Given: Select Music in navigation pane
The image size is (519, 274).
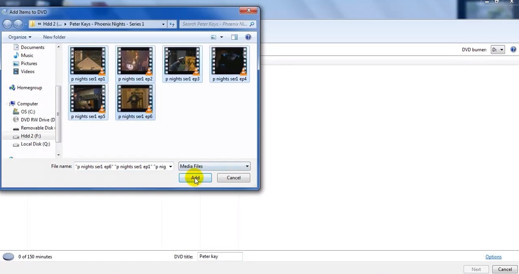Looking at the screenshot, I should pos(27,55).
